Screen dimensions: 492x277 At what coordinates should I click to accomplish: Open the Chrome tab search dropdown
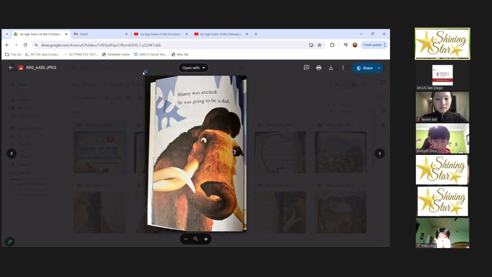point(7,34)
